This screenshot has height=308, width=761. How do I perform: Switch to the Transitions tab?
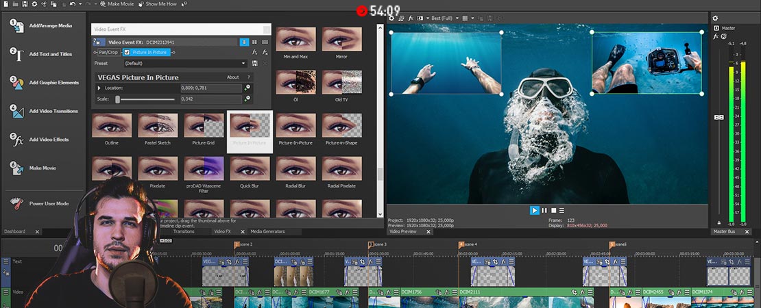(184, 231)
